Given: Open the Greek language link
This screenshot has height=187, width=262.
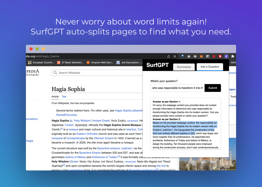Looking at the screenshot, I should pyautogui.click(x=74, y=162).
